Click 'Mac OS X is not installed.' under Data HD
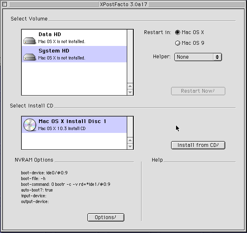 pyautogui.click(x=62, y=41)
